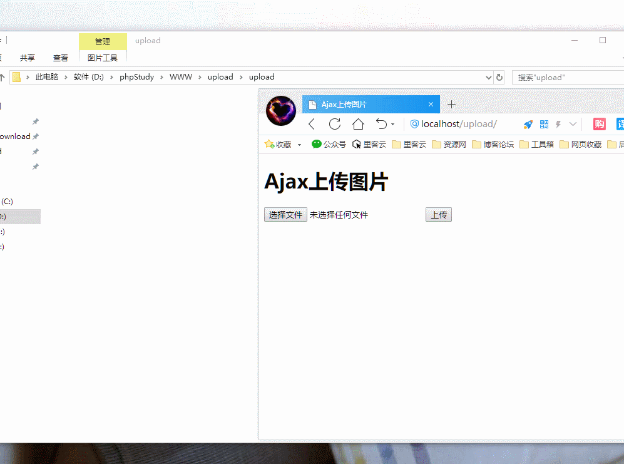Expand the address bar chevron dropdown
Screen dimensions: 624x464
573,124
